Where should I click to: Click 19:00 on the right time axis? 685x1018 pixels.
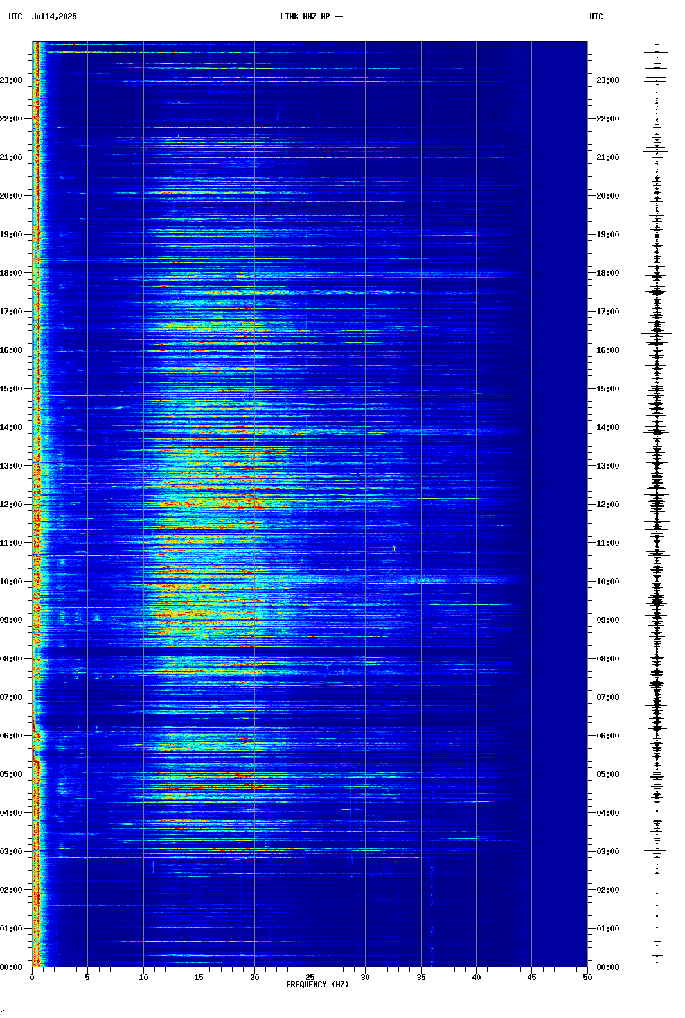(608, 235)
